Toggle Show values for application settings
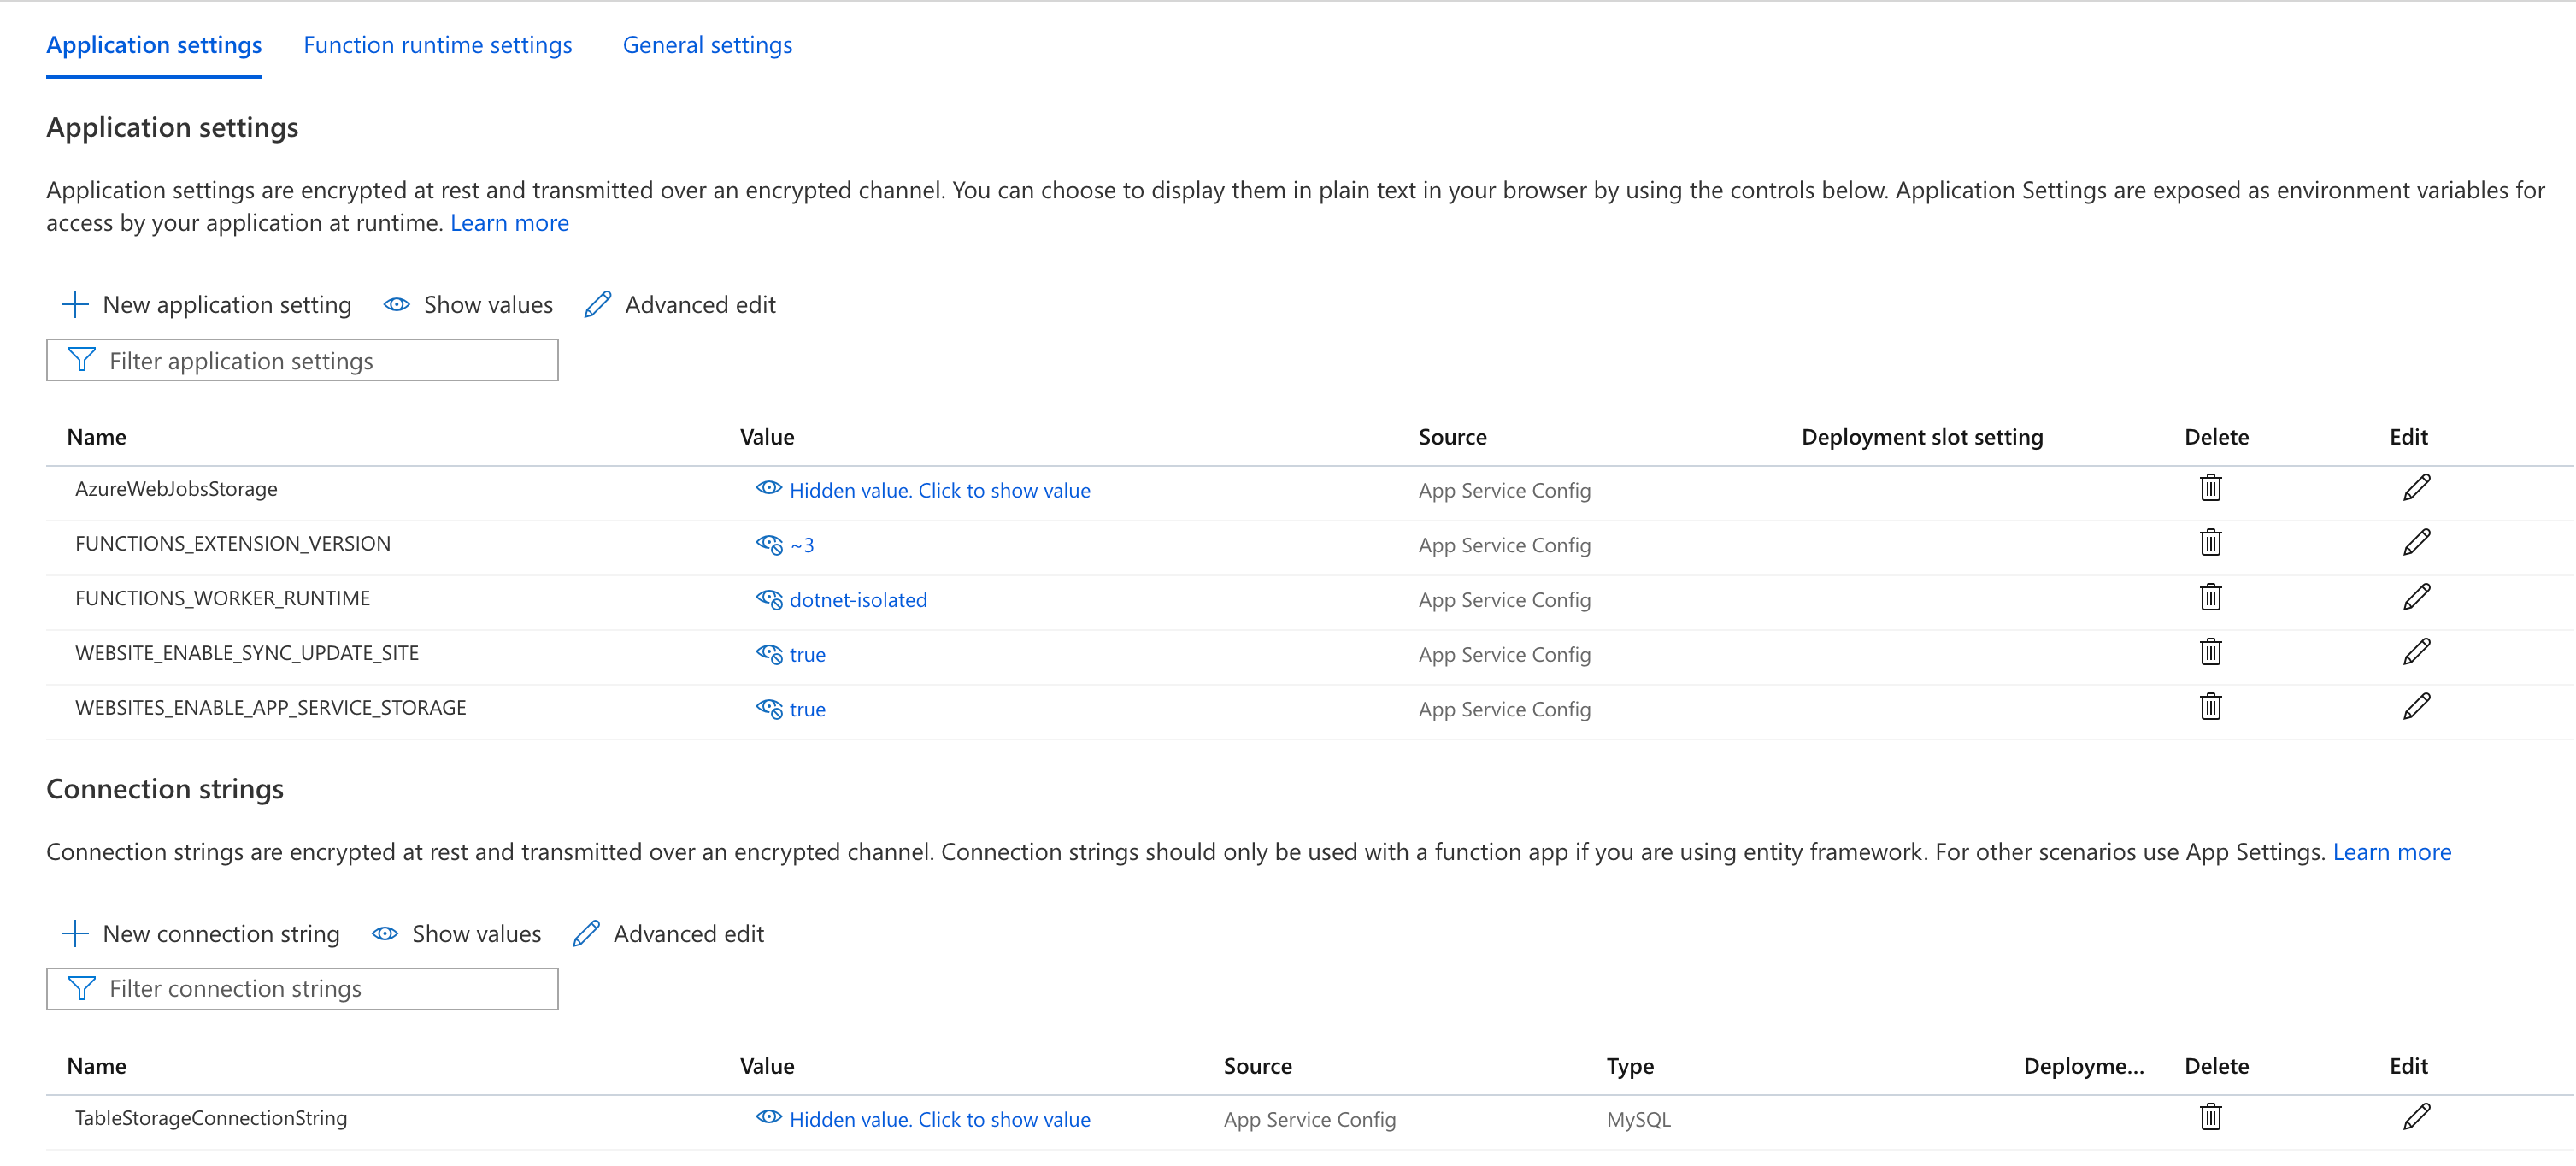The width and height of the screenshot is (2576, 1166). [x=467, y=303]
